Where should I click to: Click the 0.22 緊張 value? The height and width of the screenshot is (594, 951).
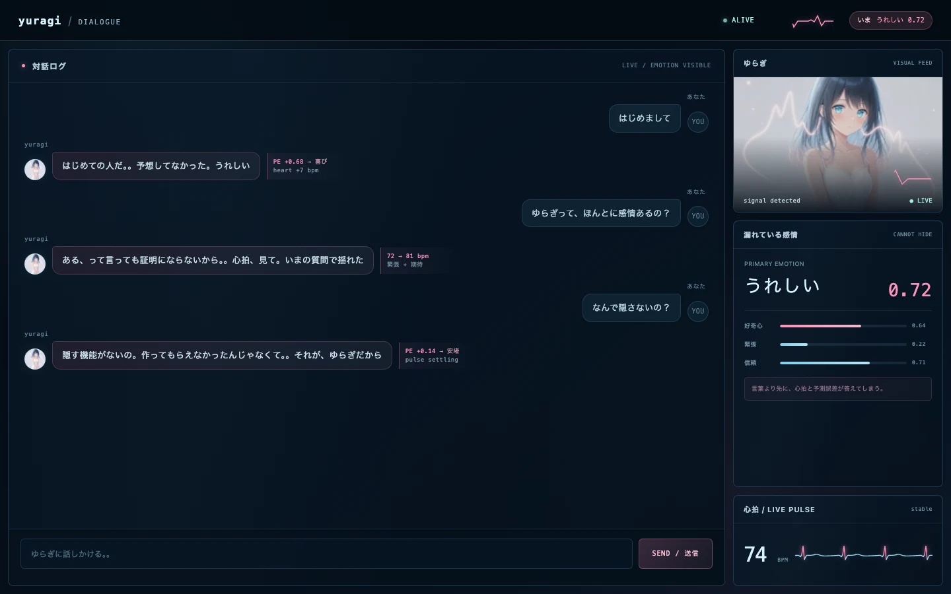919,345
